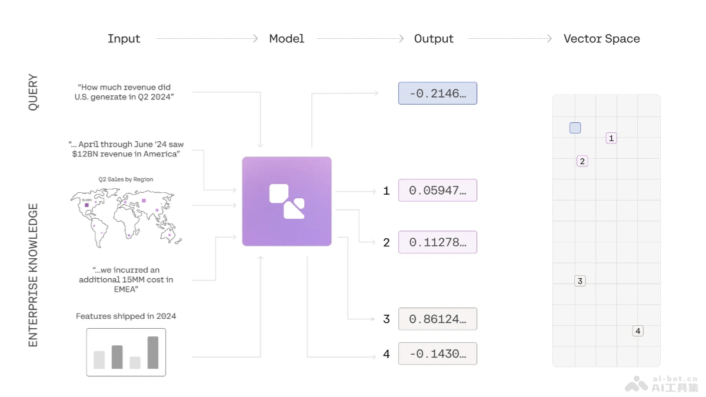Click the 0.11278 output value box
Image resolution: width=706 pixels, height=397 pixels.
pyautogui.click(x=437, y=242)
